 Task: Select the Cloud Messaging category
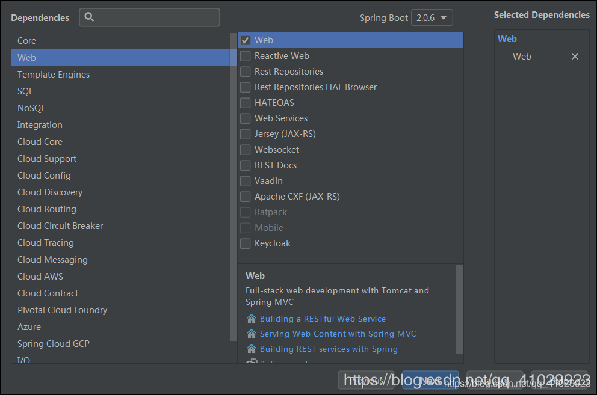[x=121, y=260]
